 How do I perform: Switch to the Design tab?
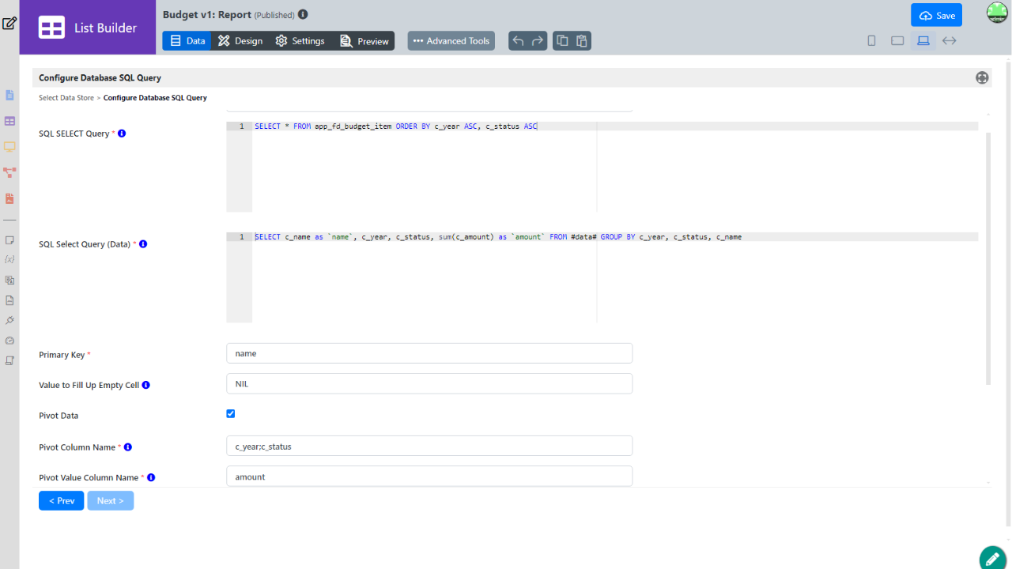tap(240, 41)
